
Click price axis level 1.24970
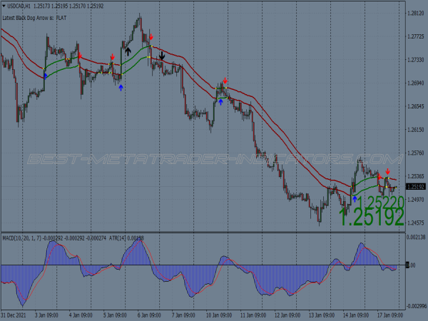[416, 200]
